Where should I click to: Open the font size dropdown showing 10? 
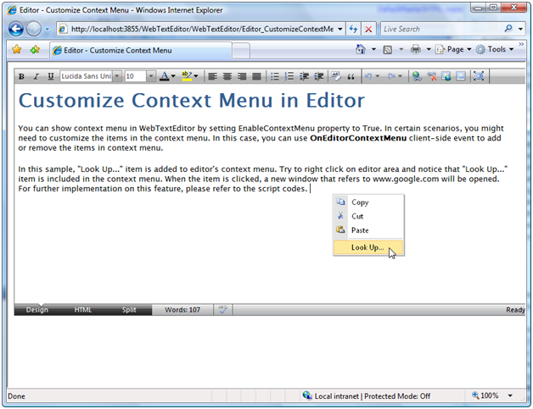pyautogui.click(x=151, y=76)
